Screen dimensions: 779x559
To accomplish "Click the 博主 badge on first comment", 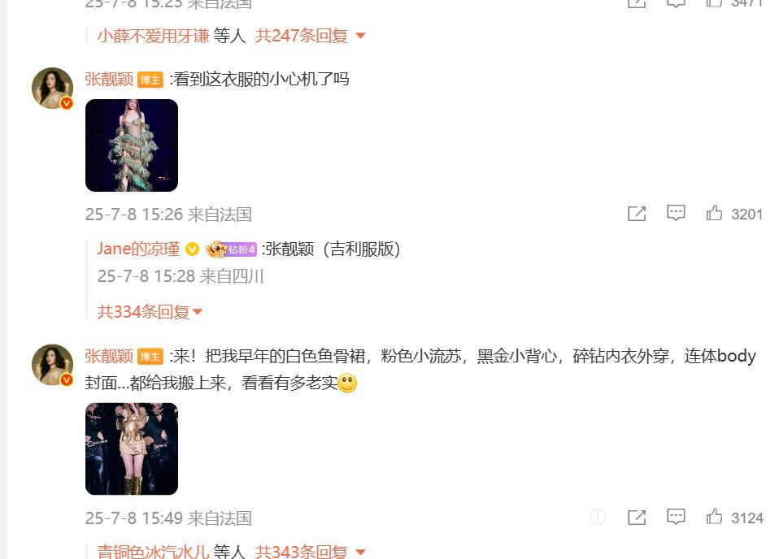I will click(150, 80).
